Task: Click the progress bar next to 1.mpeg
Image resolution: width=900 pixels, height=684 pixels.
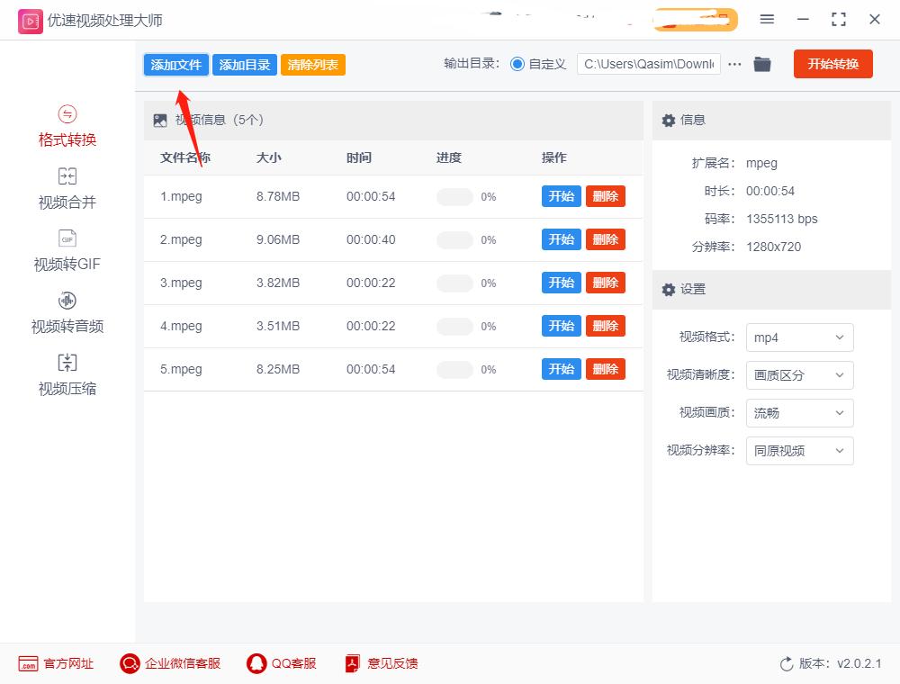Action: (x=454, y=196)
